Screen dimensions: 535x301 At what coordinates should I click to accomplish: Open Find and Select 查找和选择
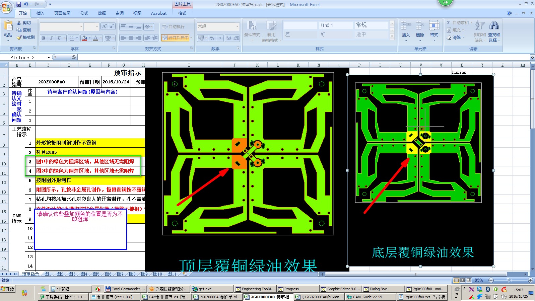[494, 31]
